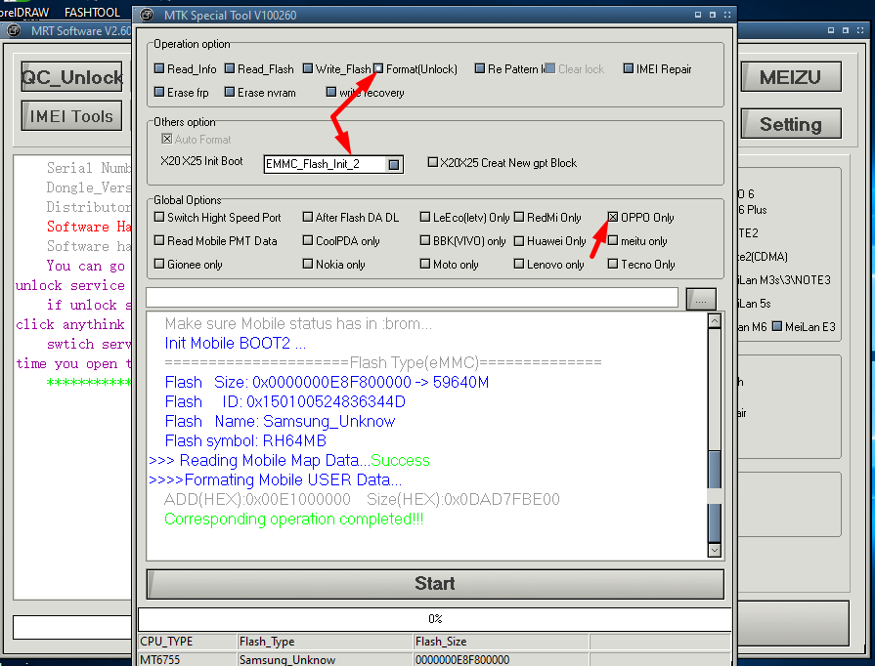Tick the IMEI Repair checkbox

(x=629, y=68)
